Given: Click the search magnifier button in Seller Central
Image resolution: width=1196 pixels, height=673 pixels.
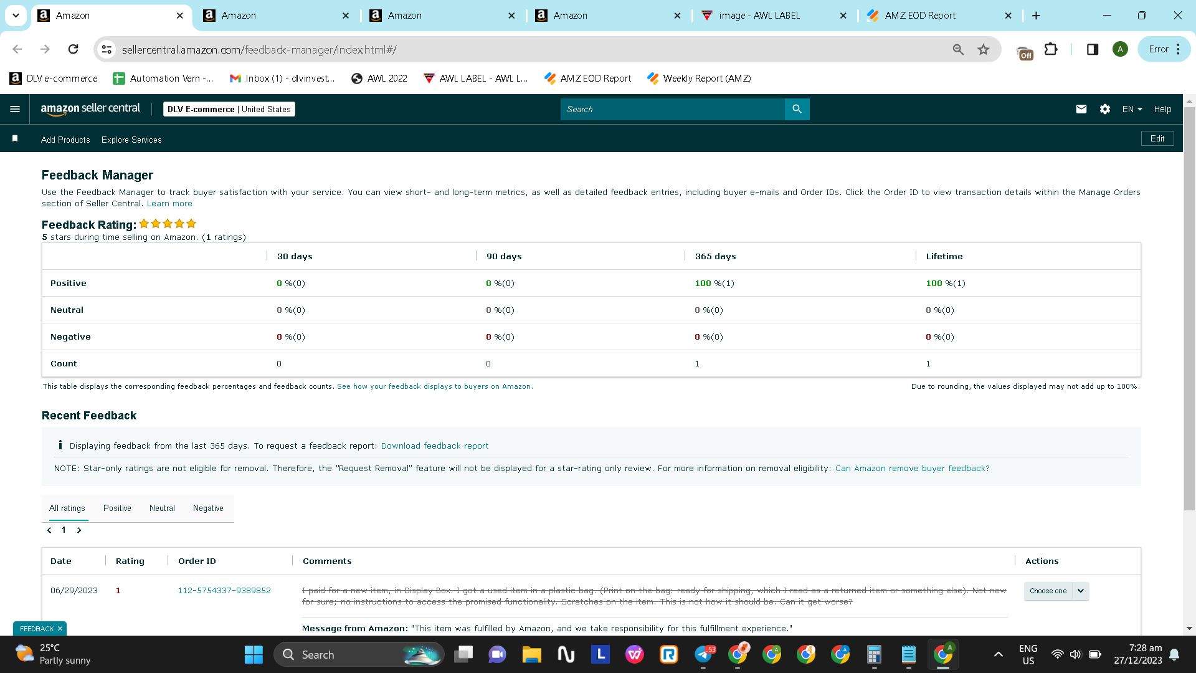Looking at the screenshot, I should point(797,109).
